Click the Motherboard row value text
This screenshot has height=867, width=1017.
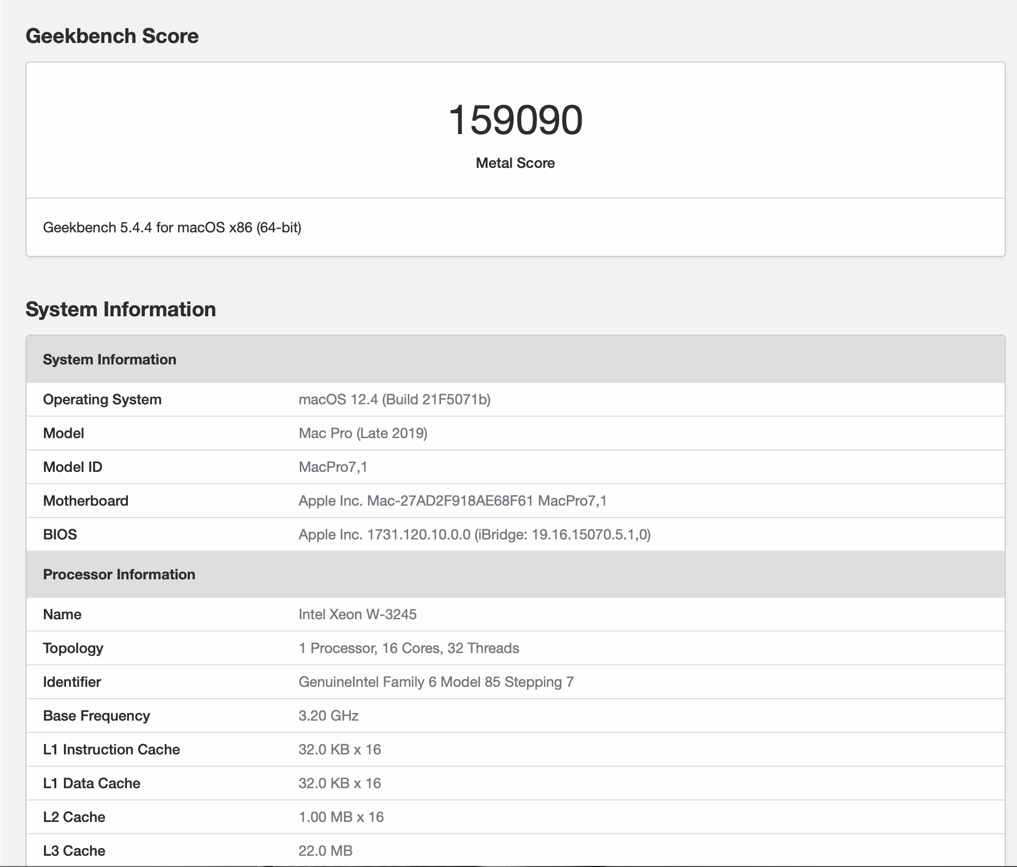(x=453, y=501)
